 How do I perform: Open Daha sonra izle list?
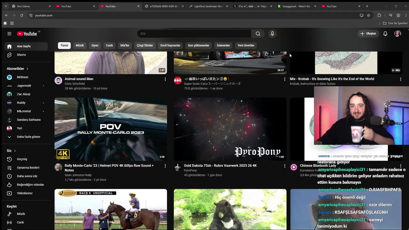tap(26, 176)
